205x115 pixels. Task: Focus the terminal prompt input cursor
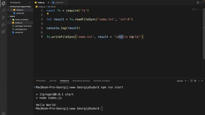102,109
